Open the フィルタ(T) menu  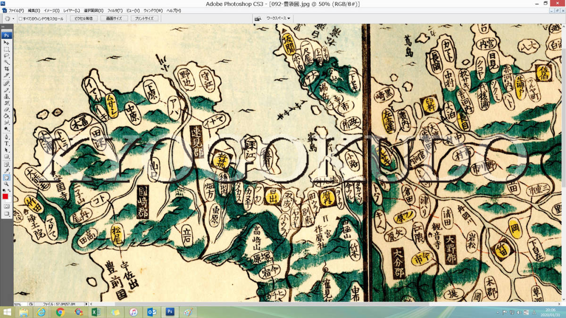pyautogui.click(x=115, y=10)
